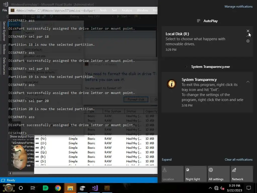Open All settings quick action
Screen dimensions: 257x193
219,174
